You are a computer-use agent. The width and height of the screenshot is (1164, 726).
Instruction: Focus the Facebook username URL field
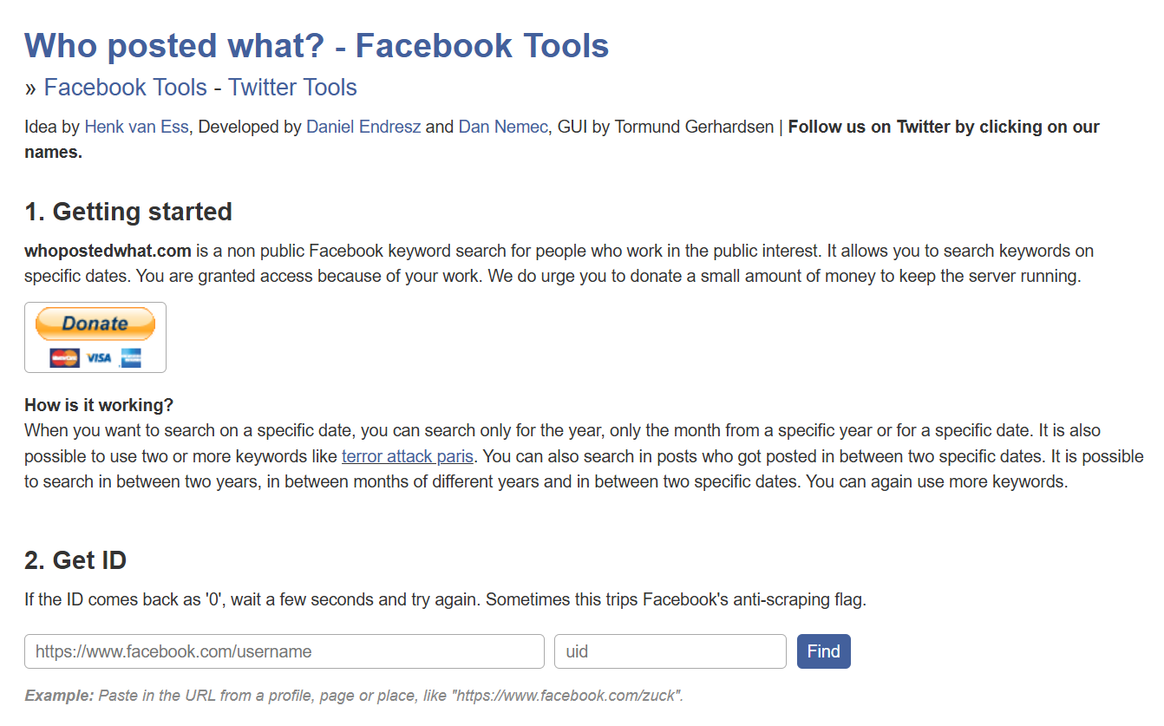[284, 651]
